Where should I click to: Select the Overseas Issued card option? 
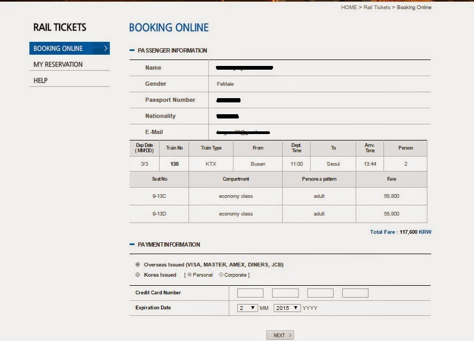point(138,264)
